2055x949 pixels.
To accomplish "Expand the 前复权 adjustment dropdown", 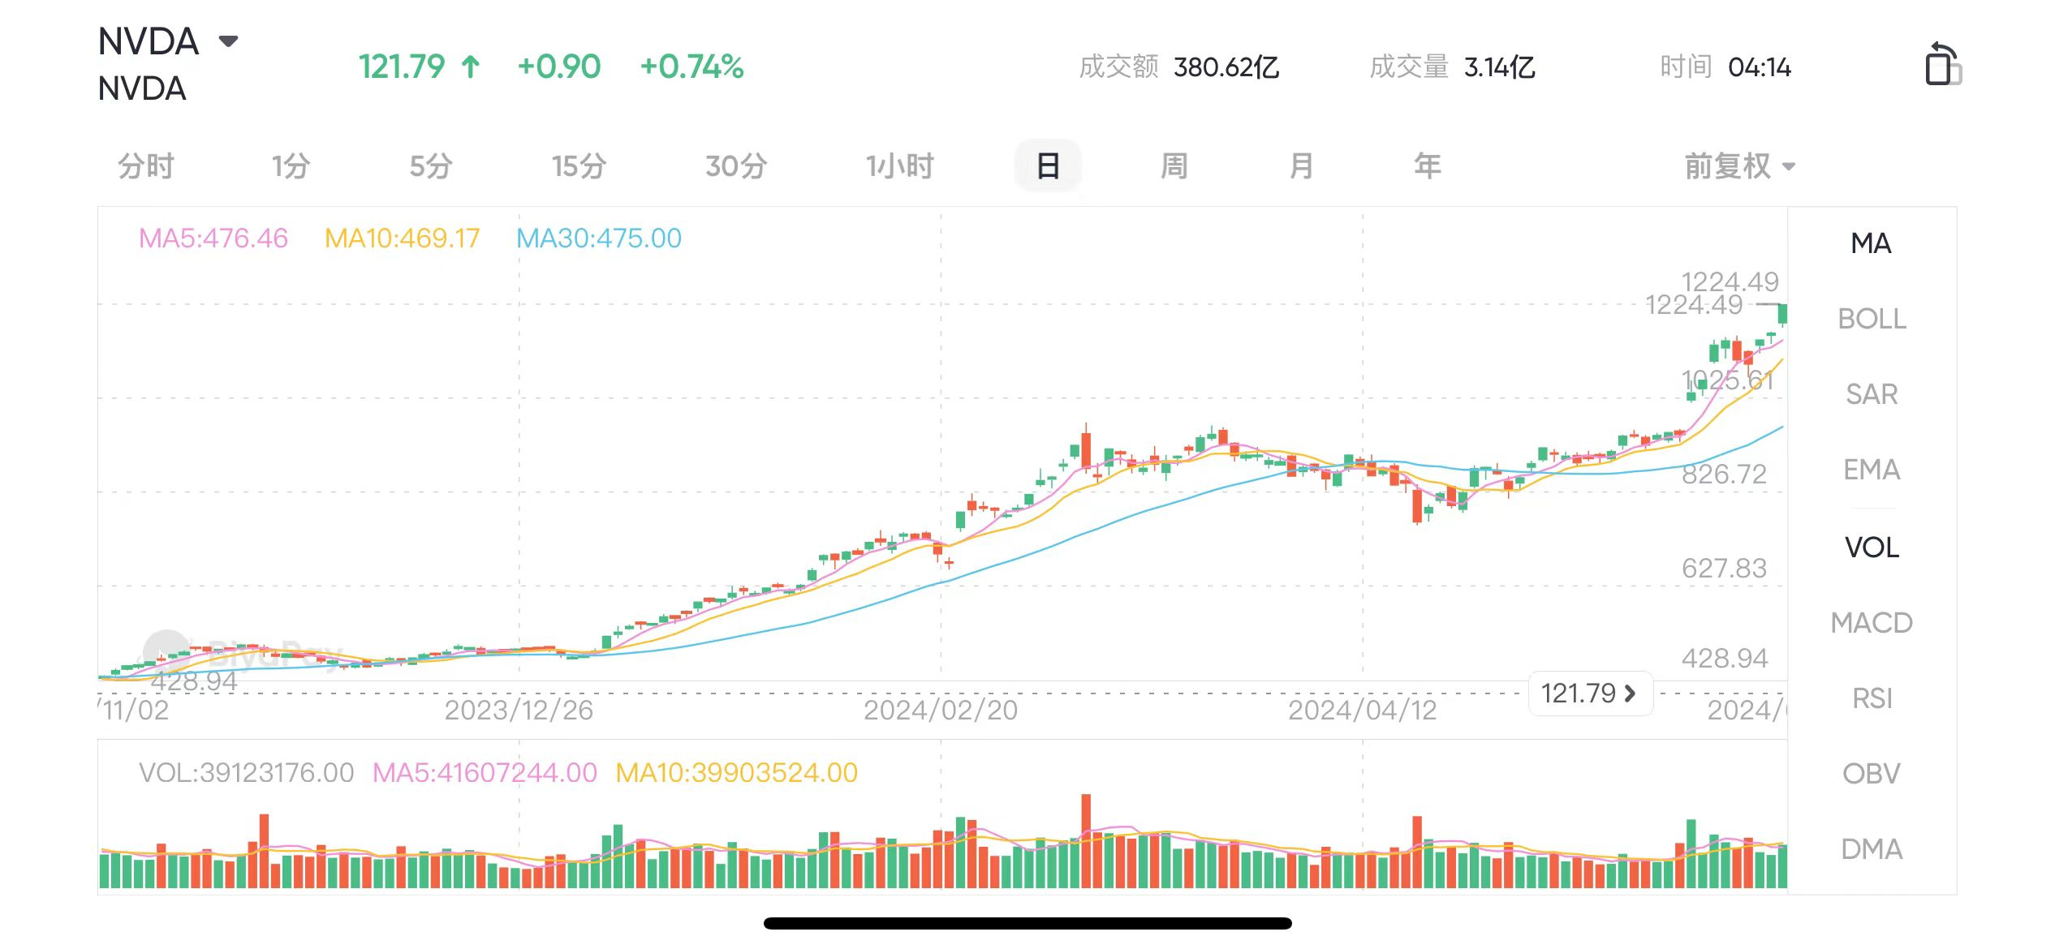I will pos(1739,166).
